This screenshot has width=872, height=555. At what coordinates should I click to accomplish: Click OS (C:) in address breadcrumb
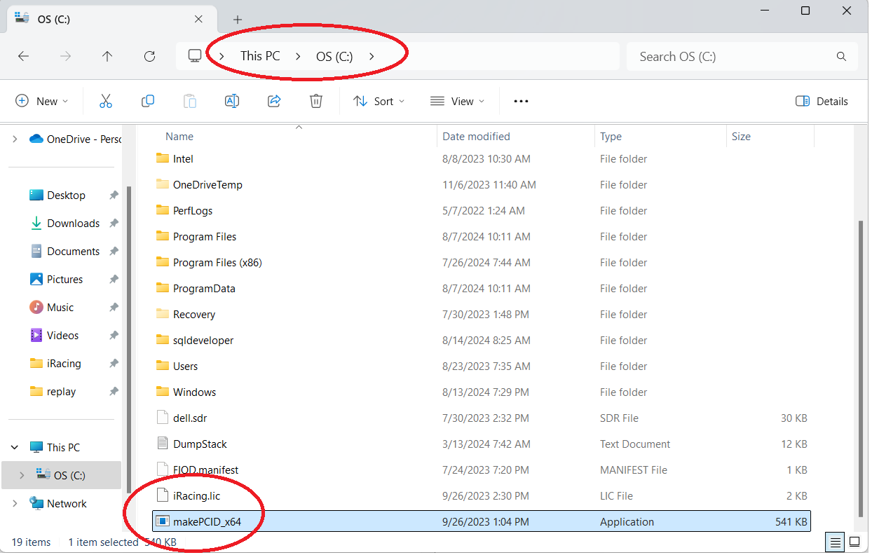tap(334, 56)
